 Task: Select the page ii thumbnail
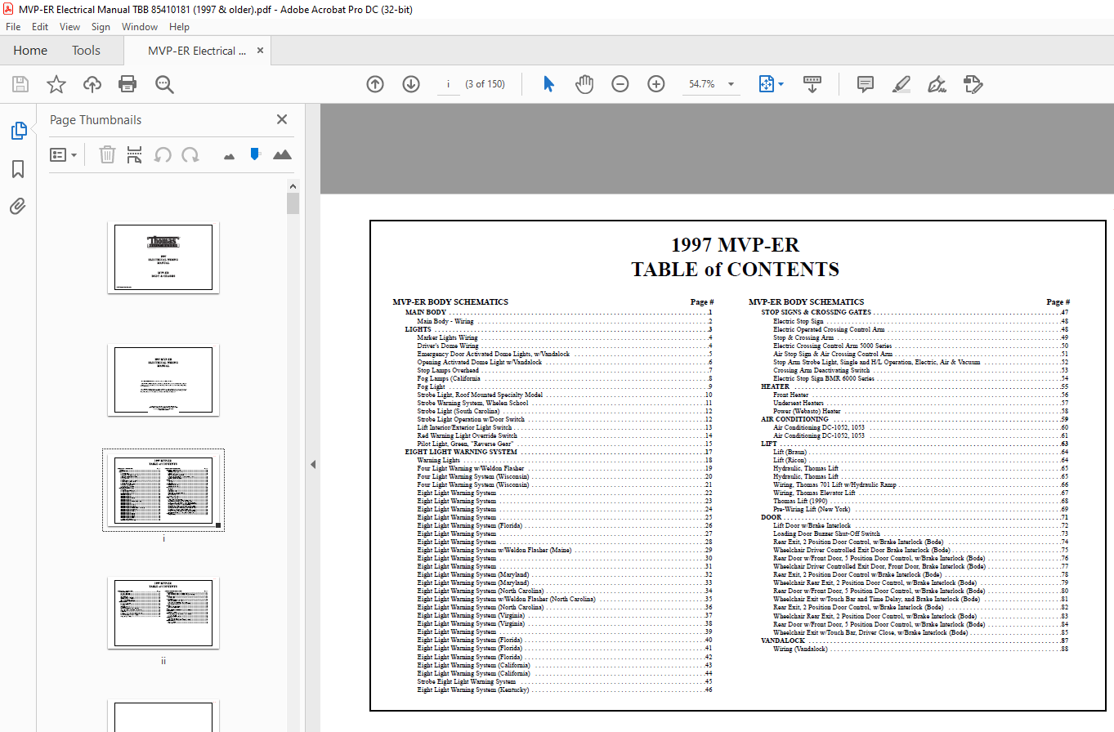point(163,614)
